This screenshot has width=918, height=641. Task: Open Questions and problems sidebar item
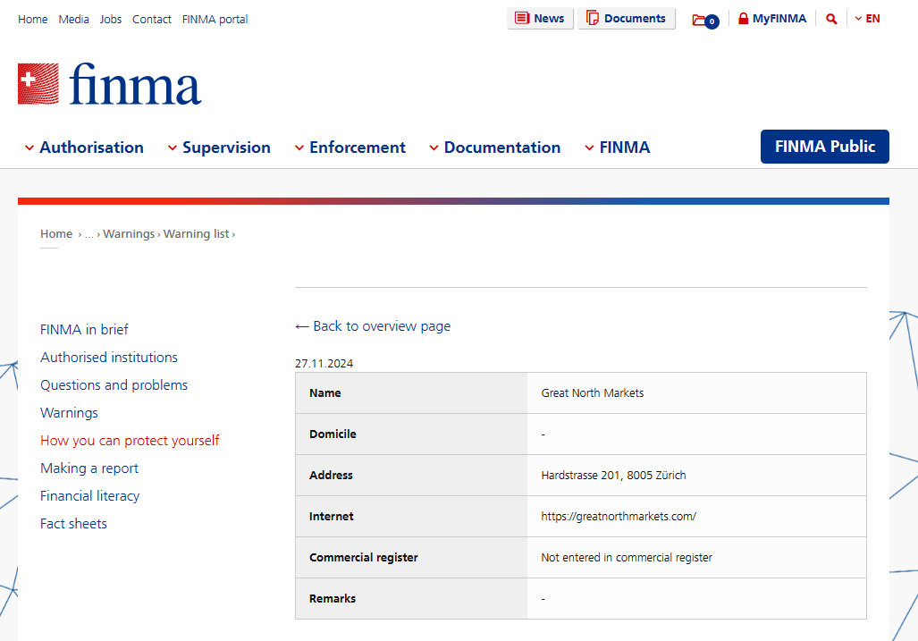[x=114, y=385]
